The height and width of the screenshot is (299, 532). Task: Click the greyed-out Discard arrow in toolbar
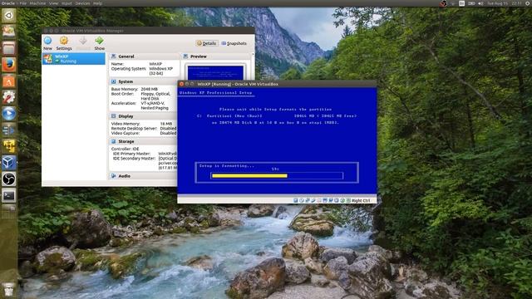[83, 41]
